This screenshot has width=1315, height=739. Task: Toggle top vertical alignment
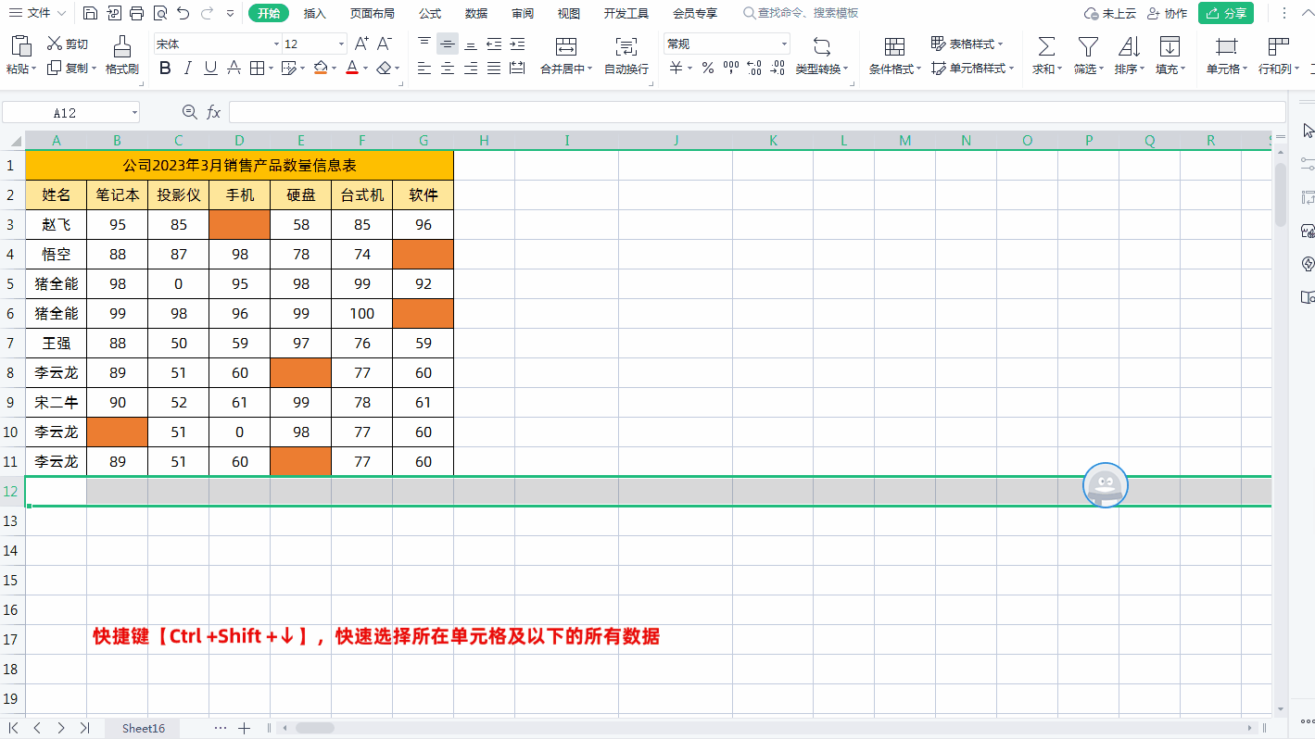424,44
